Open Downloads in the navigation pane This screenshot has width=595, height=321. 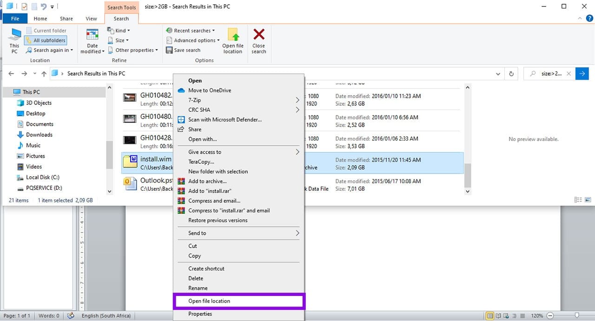39,135
